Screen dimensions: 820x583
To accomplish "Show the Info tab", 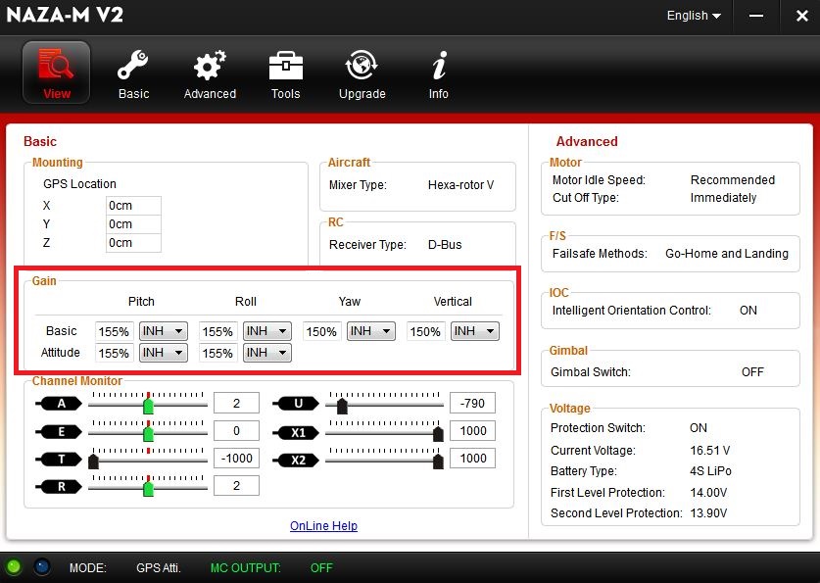I will click(438, 73).
